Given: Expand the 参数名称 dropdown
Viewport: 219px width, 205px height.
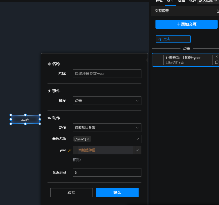Looking at the screenshot, I should [x=137, y=139].
